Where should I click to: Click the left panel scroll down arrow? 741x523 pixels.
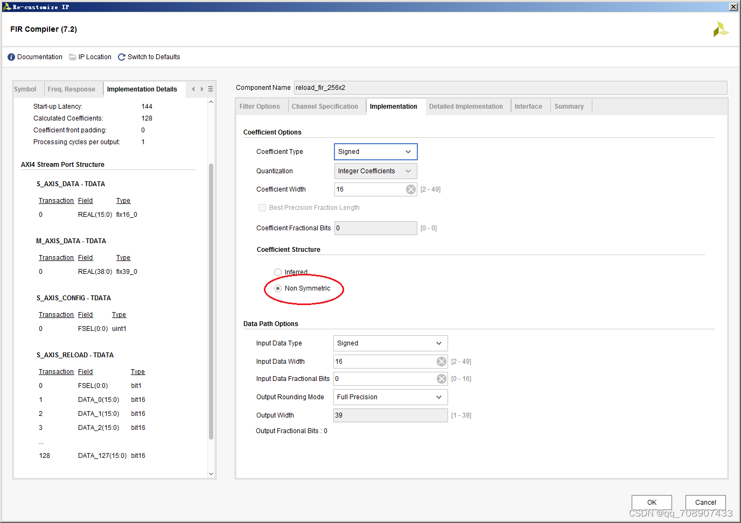pyautogui.click(x=211, y=474)
